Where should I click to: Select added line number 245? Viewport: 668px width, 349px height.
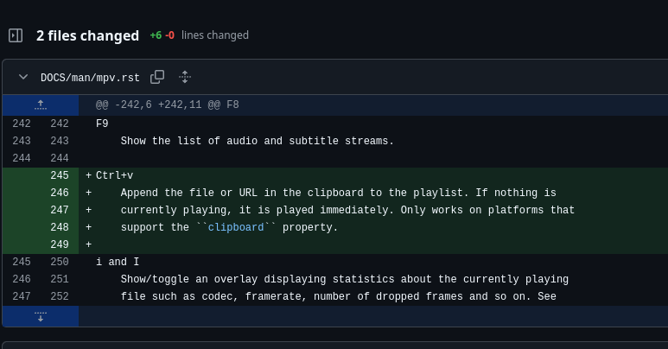point(59,175)
